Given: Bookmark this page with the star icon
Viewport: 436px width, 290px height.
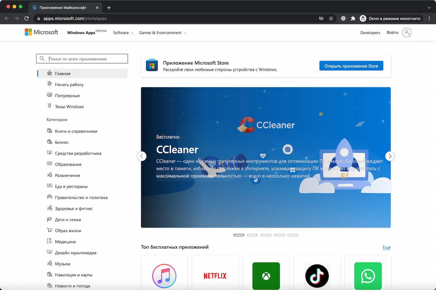Looking at the screenshot, I should tap(331, 18).
